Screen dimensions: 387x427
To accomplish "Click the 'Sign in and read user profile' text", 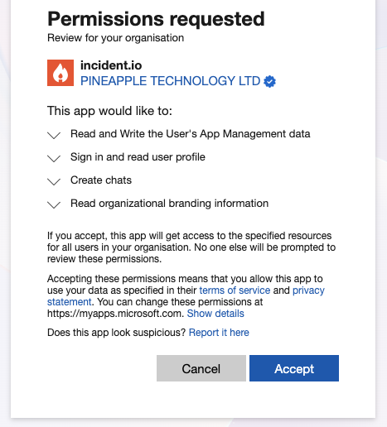I will (x=138, y=157).
